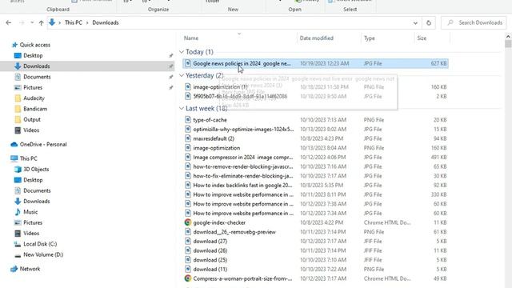Select Quick access in the sidebar
Viewport: 512px width, 288px height.
tap(35, 45)
